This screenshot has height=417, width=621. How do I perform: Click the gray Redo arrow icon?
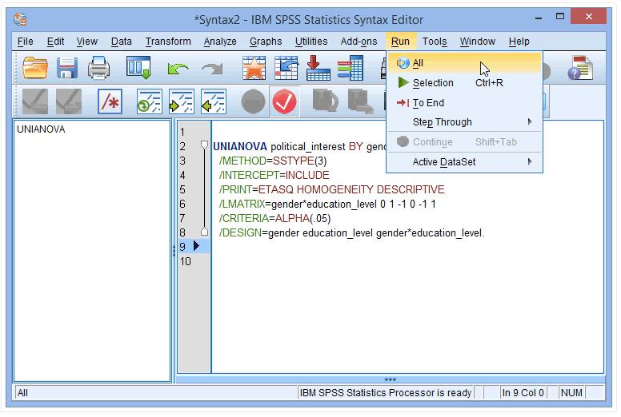click(212, 69)
